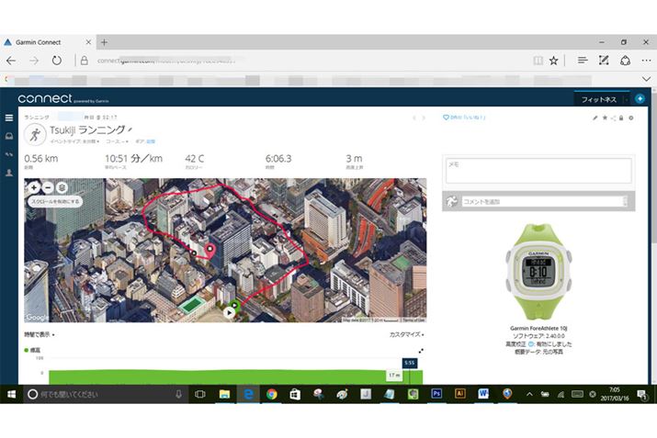Image resolution: width=657 pixels, height=438 pixels.
Task: Open the hamburger menu in left sidebar
Action: (9, 118)
